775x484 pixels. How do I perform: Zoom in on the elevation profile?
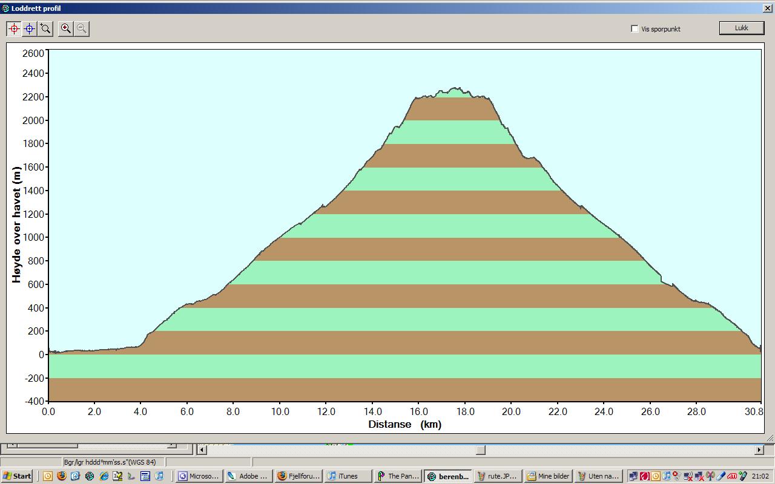click(66, 28)
